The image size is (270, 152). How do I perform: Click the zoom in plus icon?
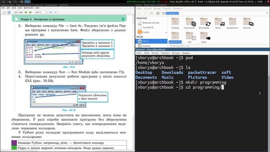point(51,12)
